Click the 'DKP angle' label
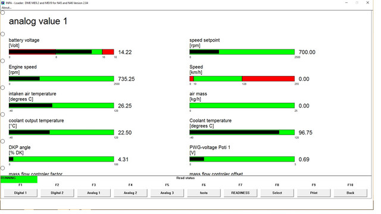Screen dimensions: 381x214 pyautogui.click(x=20, y=147)
